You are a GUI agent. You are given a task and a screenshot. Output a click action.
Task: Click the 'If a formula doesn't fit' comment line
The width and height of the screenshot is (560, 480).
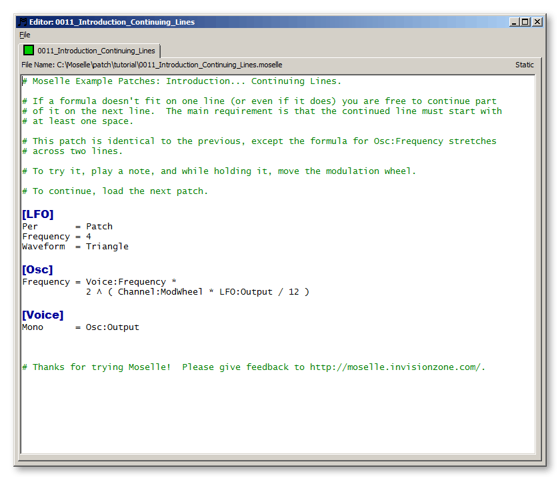[x=259, y=101]
